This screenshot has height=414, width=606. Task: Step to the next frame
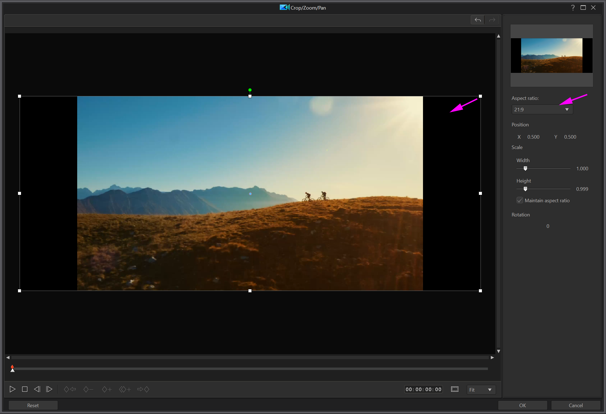click(49, 389)
